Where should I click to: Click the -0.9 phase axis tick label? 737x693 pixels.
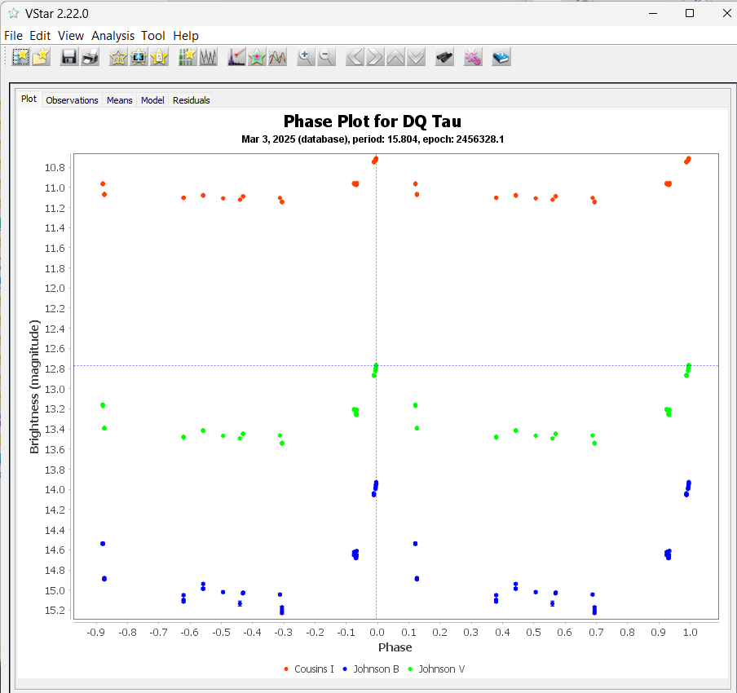[x=95, y=633]
